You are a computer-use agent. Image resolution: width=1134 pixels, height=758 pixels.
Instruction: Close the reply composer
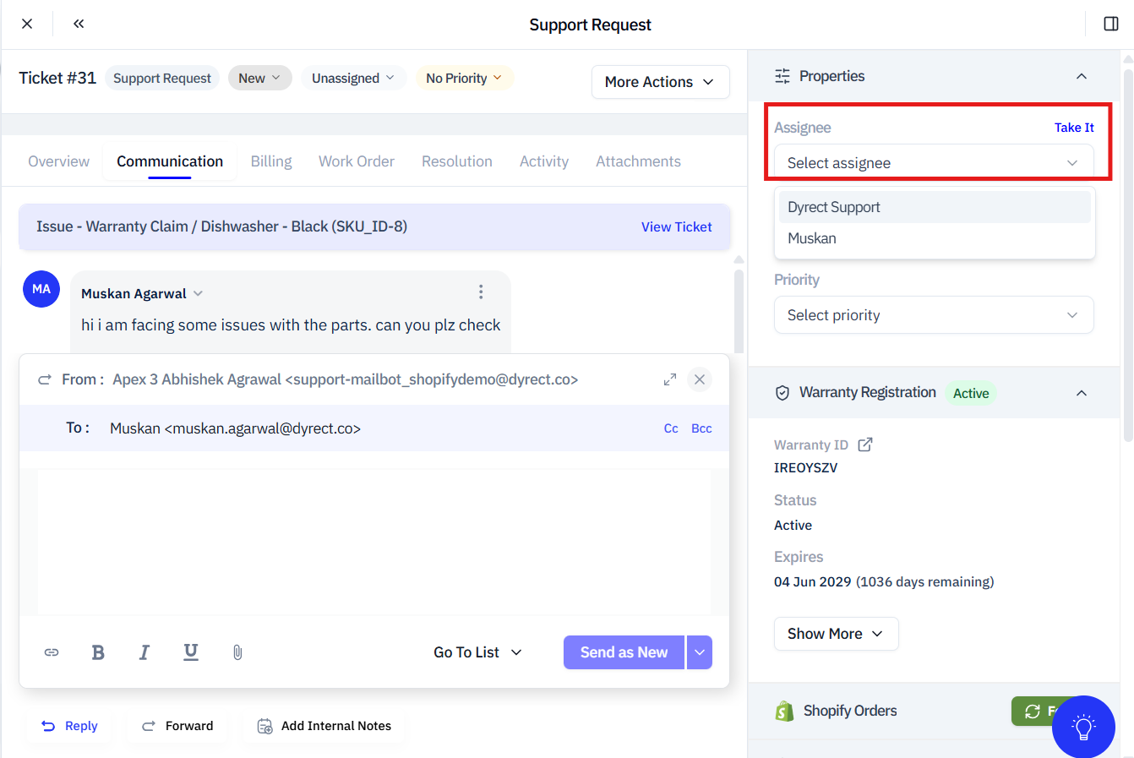point(700,379)
